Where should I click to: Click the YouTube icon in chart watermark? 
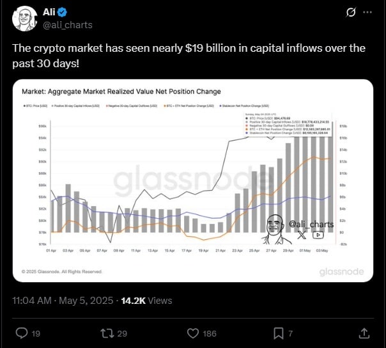[x=318, y=234]
